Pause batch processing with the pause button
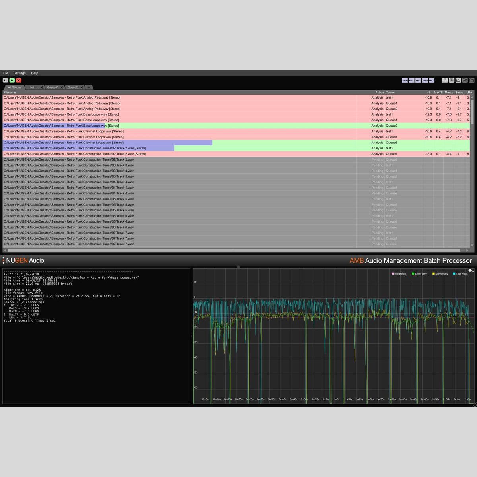Viewport: 477px width, 477px height. pyautogui.click(x=6, y=80)
